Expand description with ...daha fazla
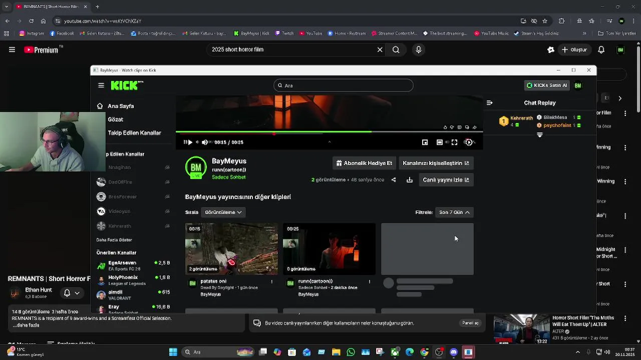The image size is (641, 360). (27, 325)
